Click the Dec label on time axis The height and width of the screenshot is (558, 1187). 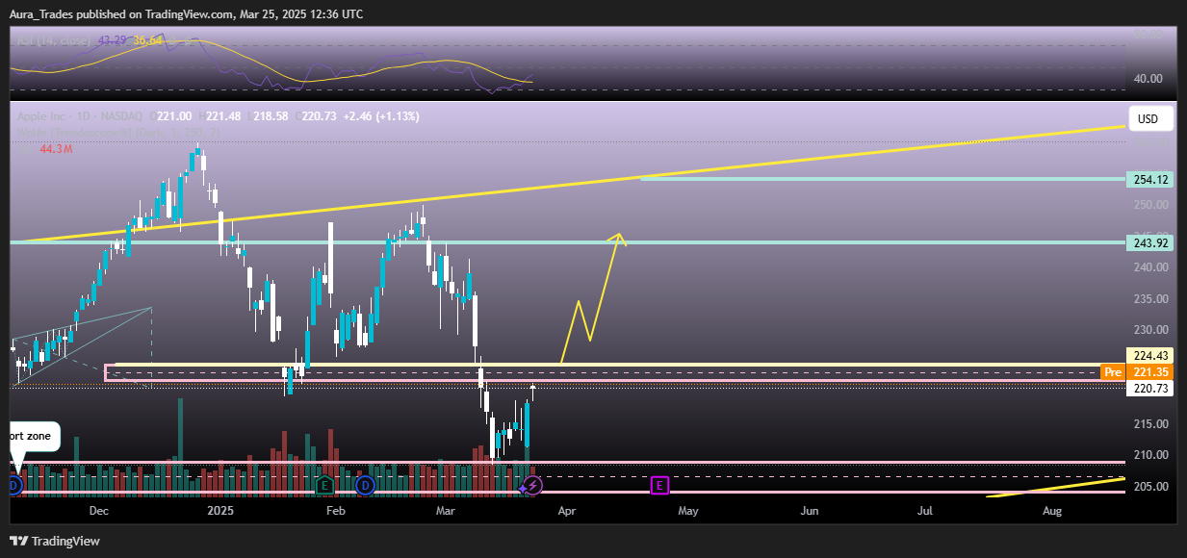point(100,510)
